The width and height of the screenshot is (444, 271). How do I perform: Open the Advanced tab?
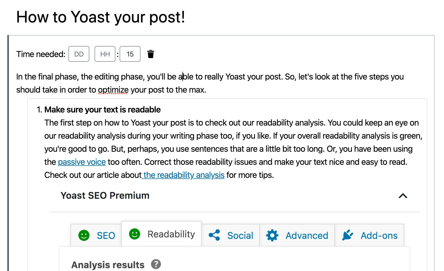(x=307, y=235)
